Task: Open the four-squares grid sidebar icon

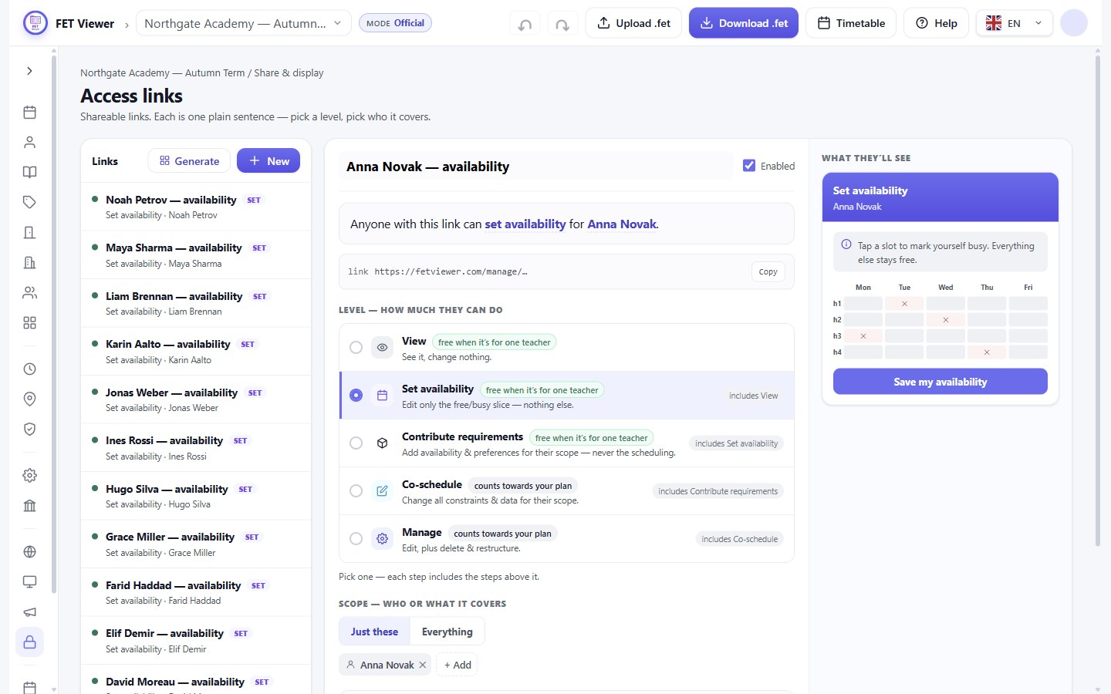Action: tap(30, 323)
